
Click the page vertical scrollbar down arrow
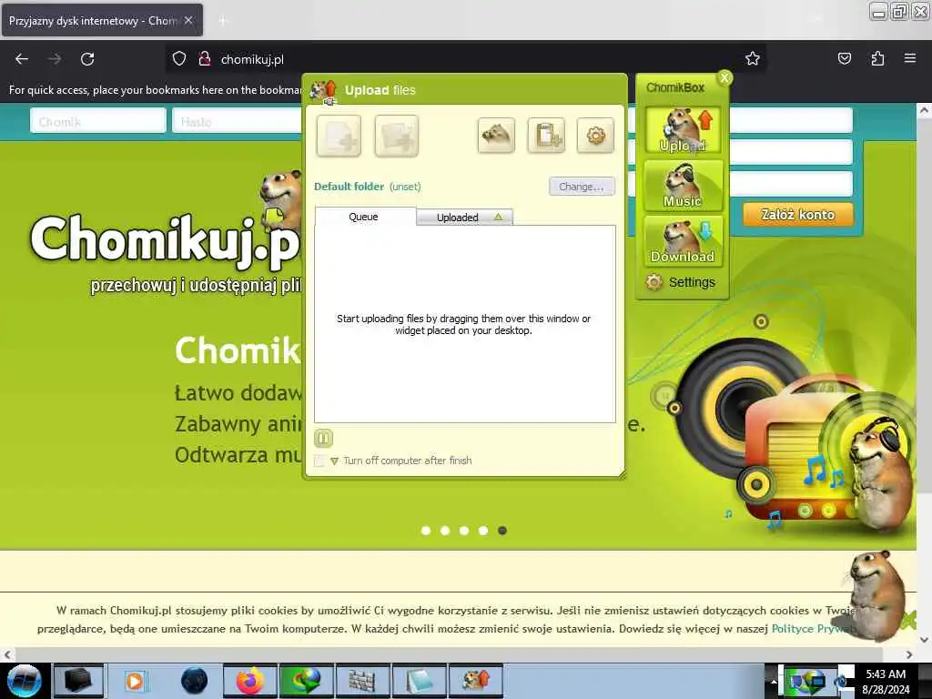click(x=924, y=640)
